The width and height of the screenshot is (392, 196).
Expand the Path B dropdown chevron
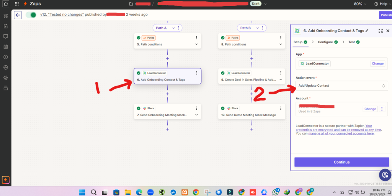258,28
